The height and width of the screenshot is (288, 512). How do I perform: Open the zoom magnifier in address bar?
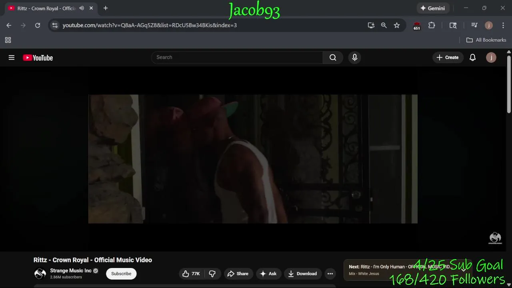[384, 25]
